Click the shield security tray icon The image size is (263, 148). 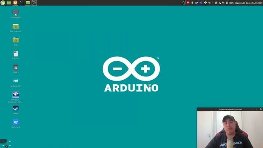click(x=205, y=3)
